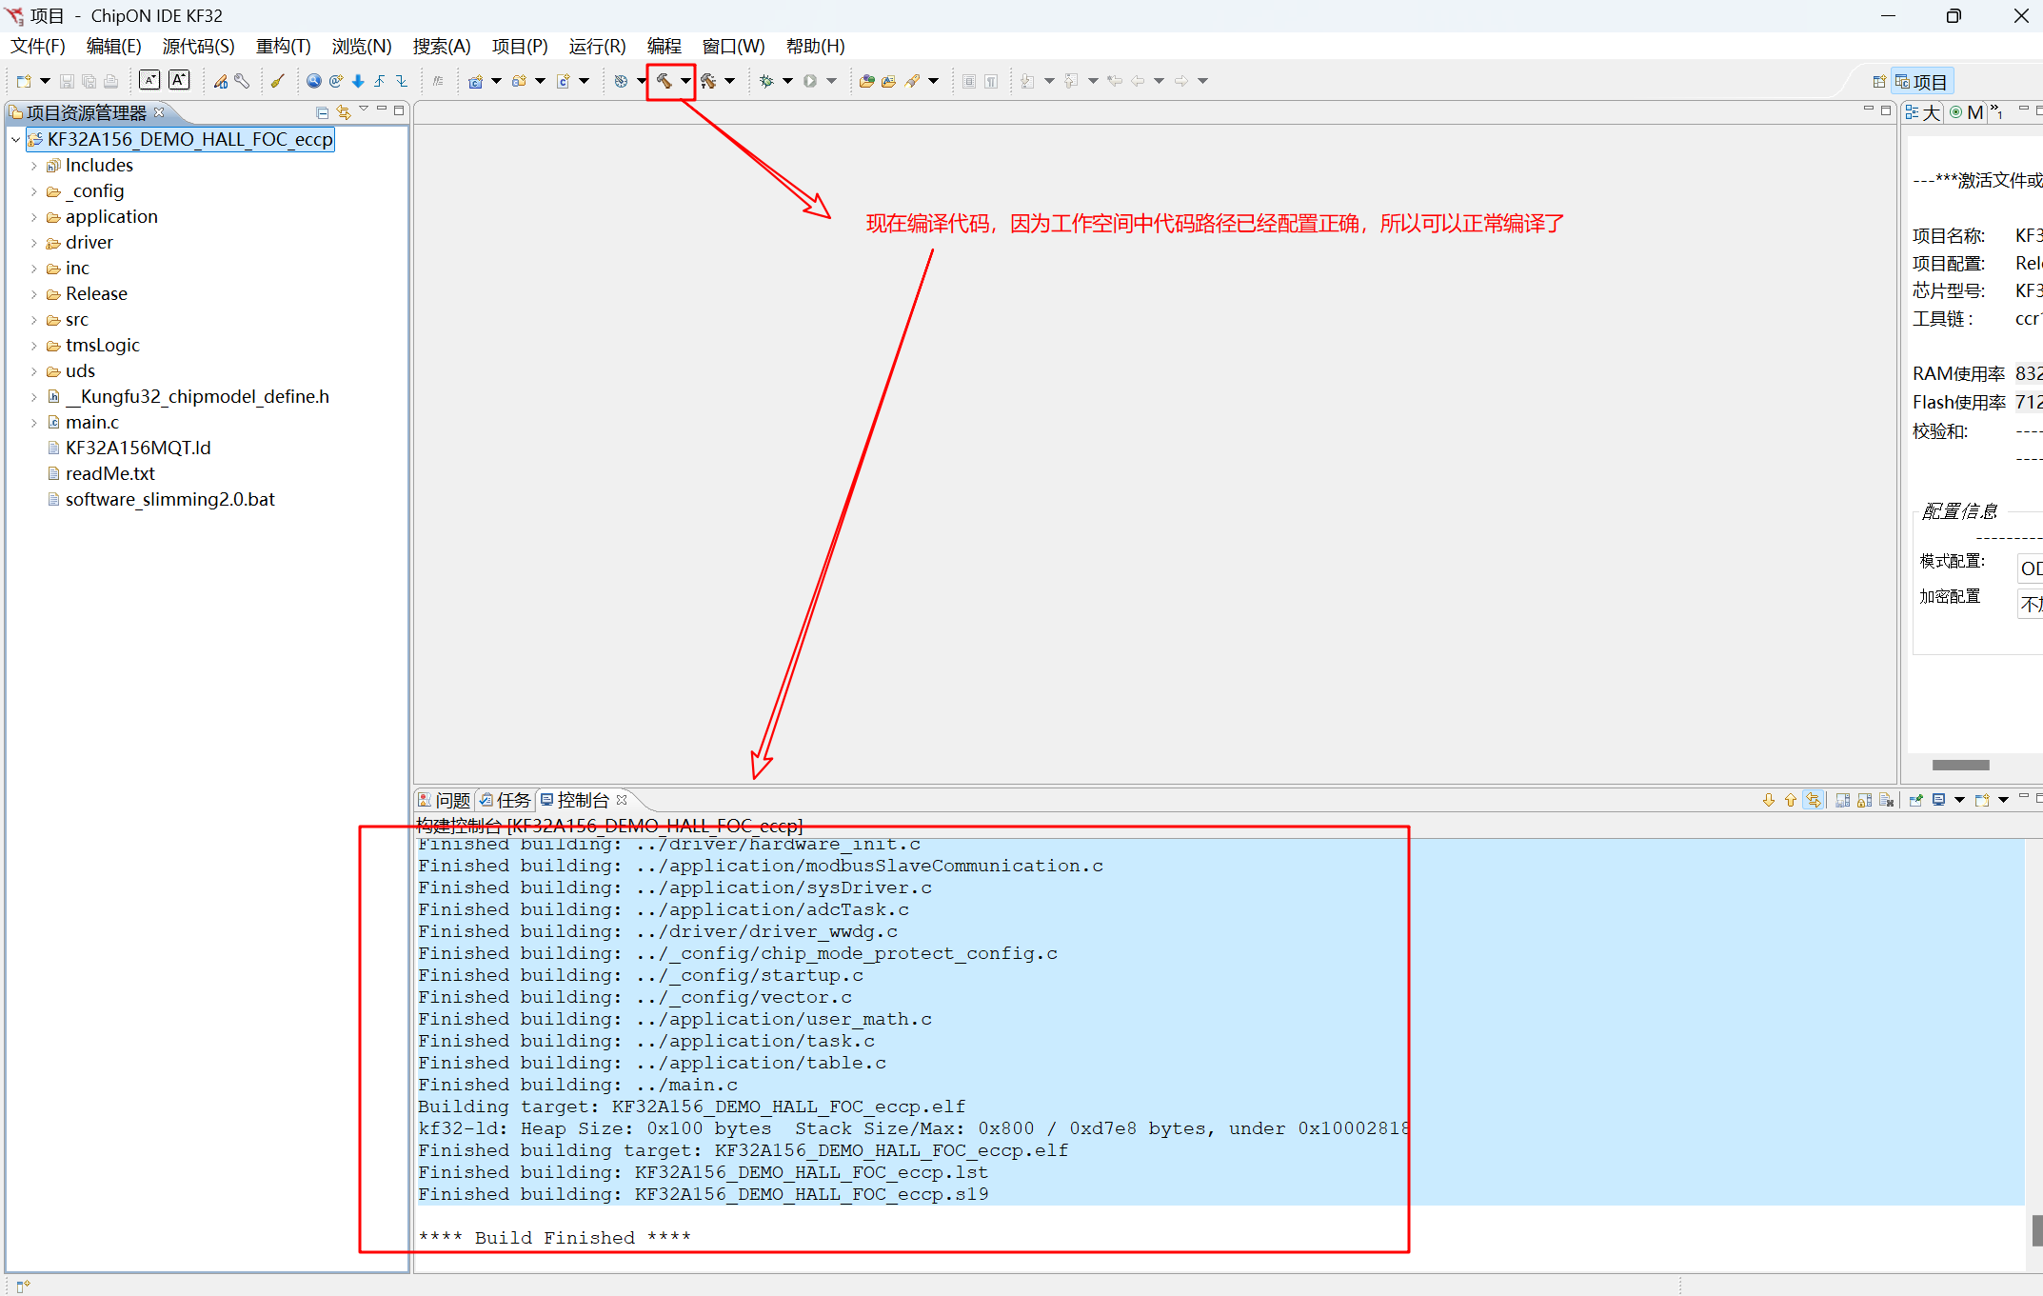Click the console next error down arrow
This screenshot has width=2043, height=1296.
coord(1768,800)
